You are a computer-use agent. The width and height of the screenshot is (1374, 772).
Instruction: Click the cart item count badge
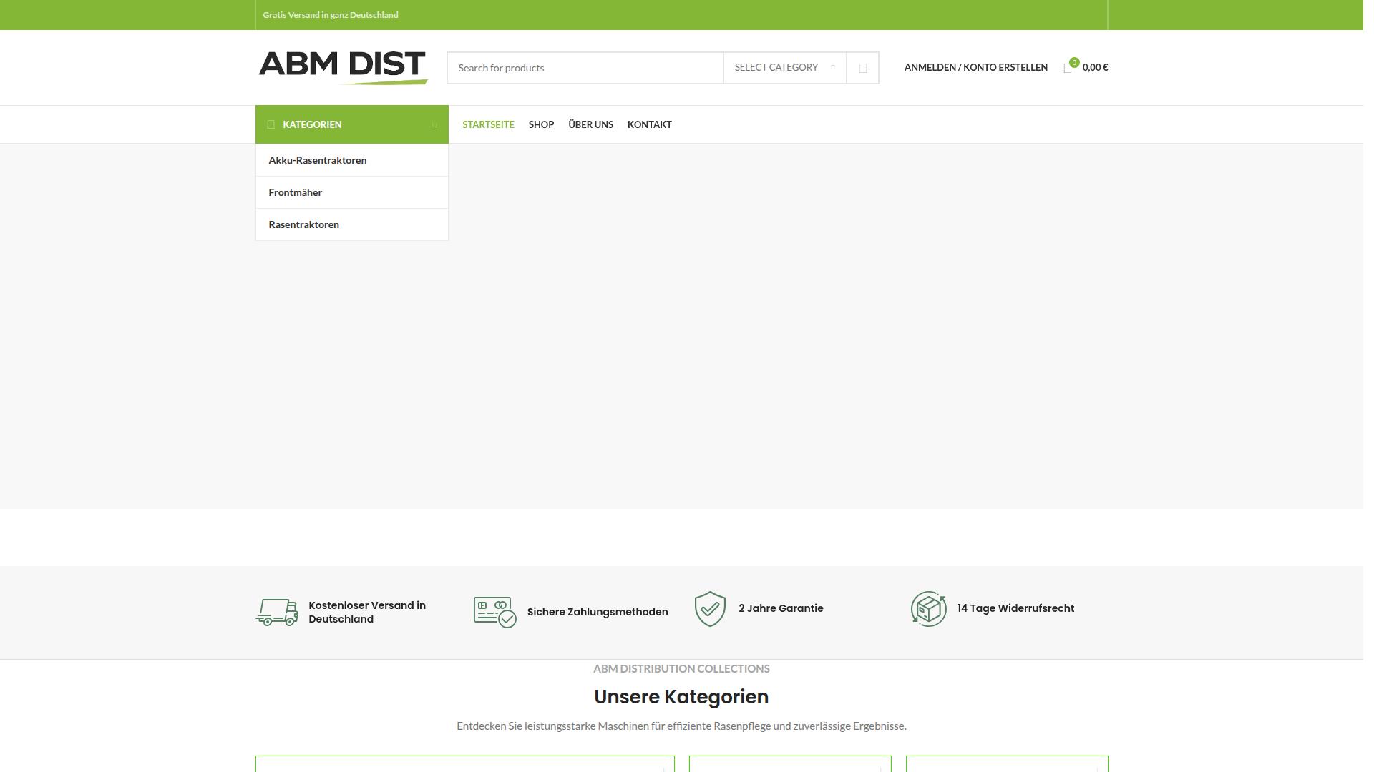(x=1074, y=63)
